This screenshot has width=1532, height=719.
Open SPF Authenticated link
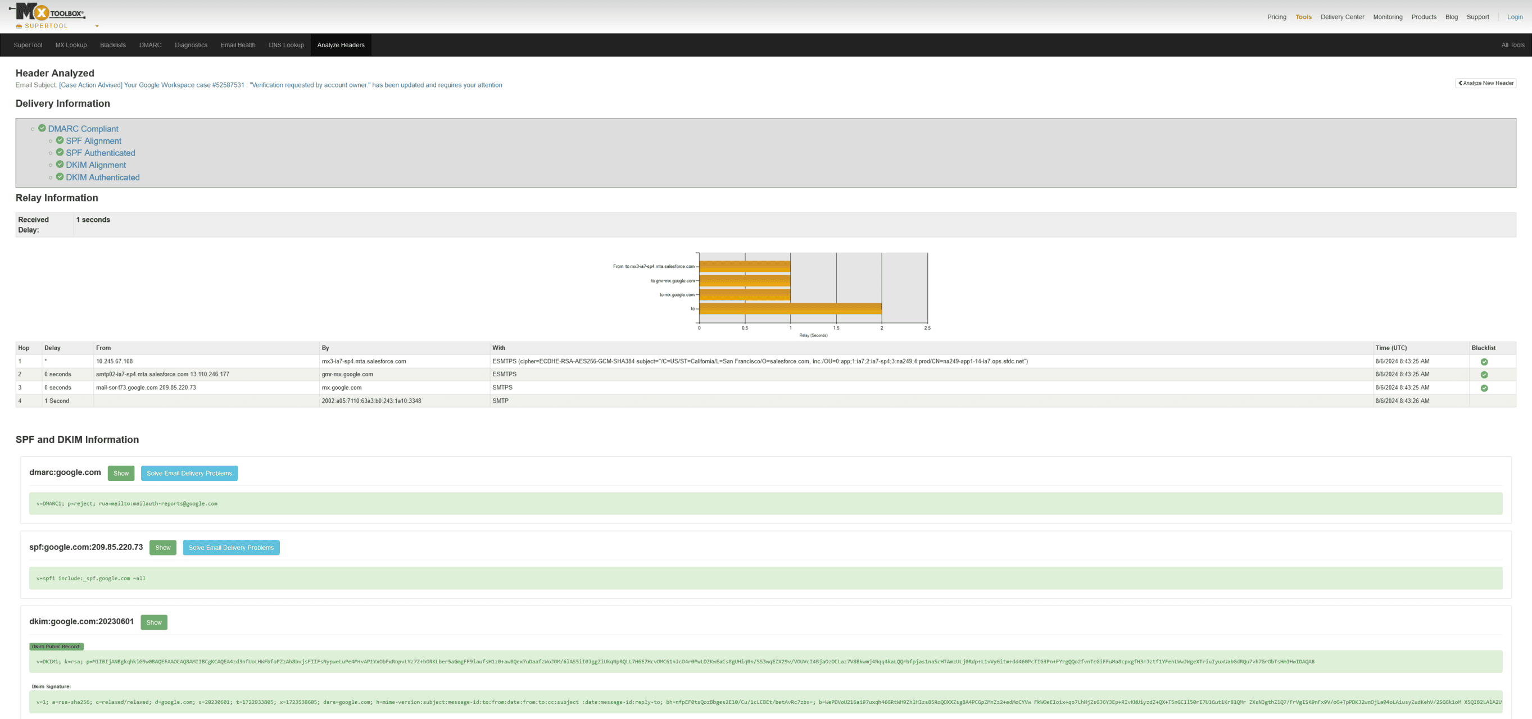[101, 153]
